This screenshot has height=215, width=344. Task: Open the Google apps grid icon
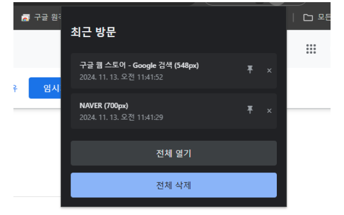[311, 49]
